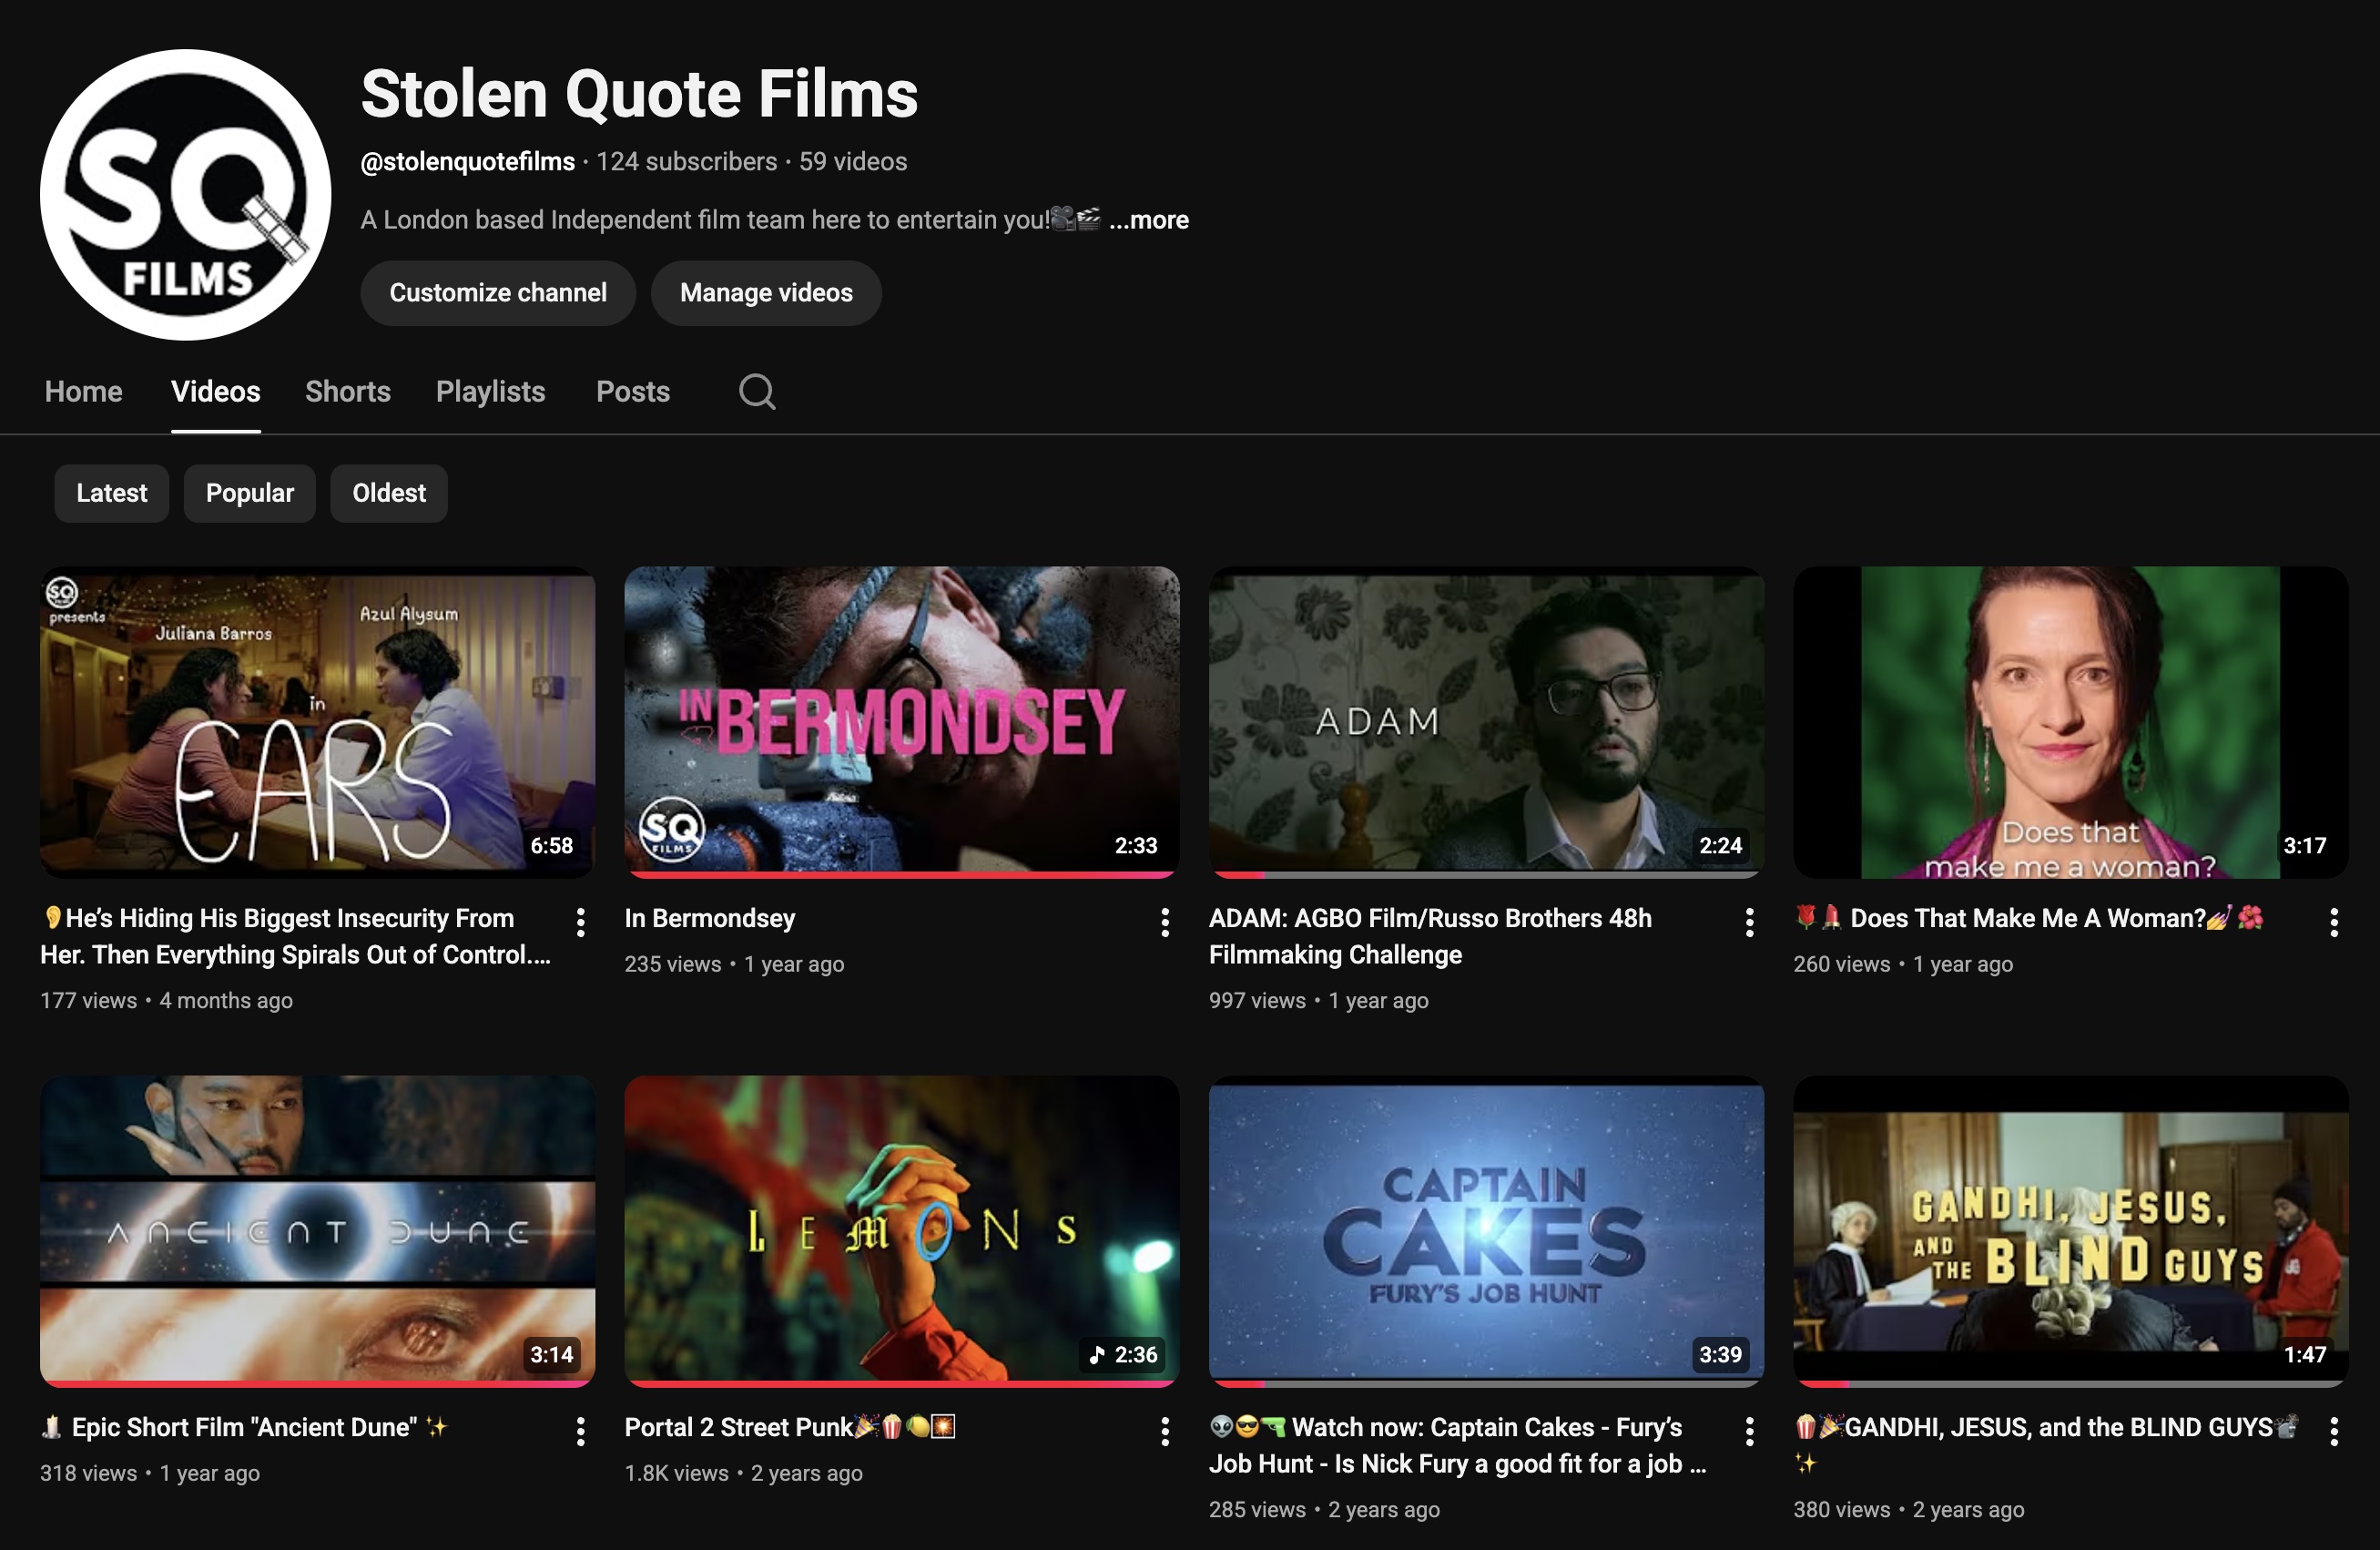Switch to the Shorts tab
The image size is (2380, 1550).
coord(347,391)
